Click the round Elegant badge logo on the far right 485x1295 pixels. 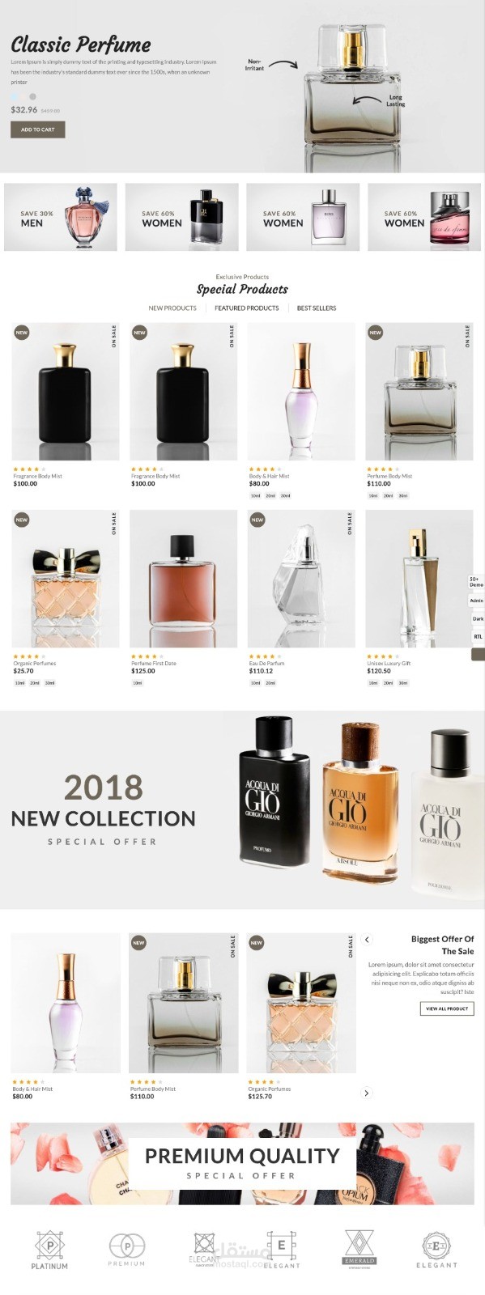coord(436,1250)
